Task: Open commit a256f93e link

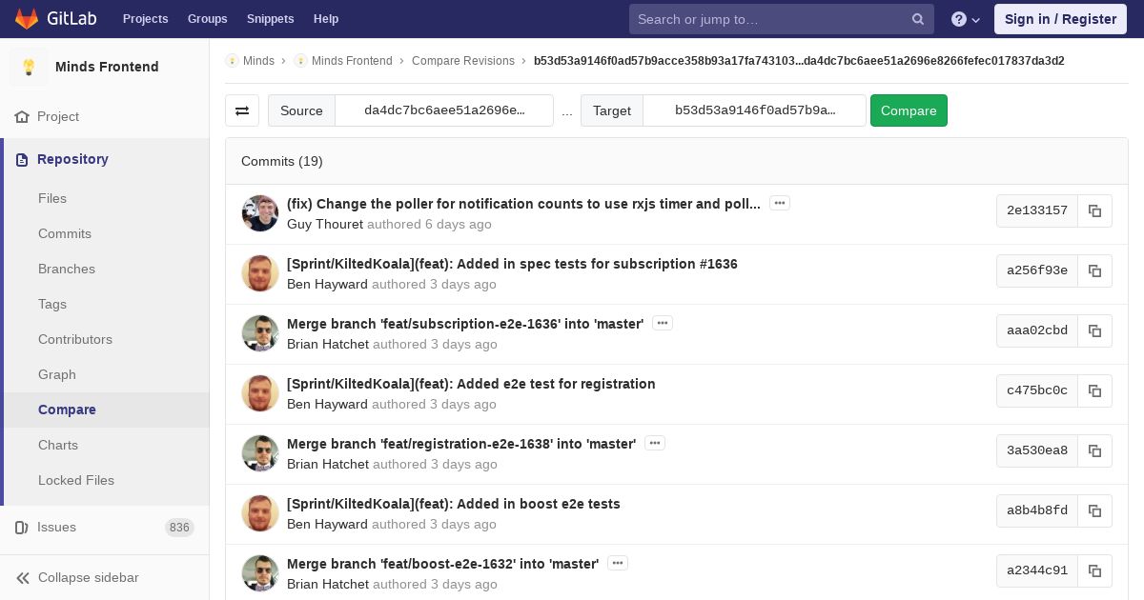Action: [x=1037, y=270]
